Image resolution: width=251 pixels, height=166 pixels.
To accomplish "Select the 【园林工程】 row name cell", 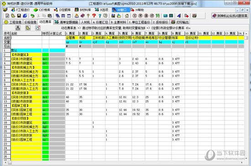I will click(x=26, y=106).
